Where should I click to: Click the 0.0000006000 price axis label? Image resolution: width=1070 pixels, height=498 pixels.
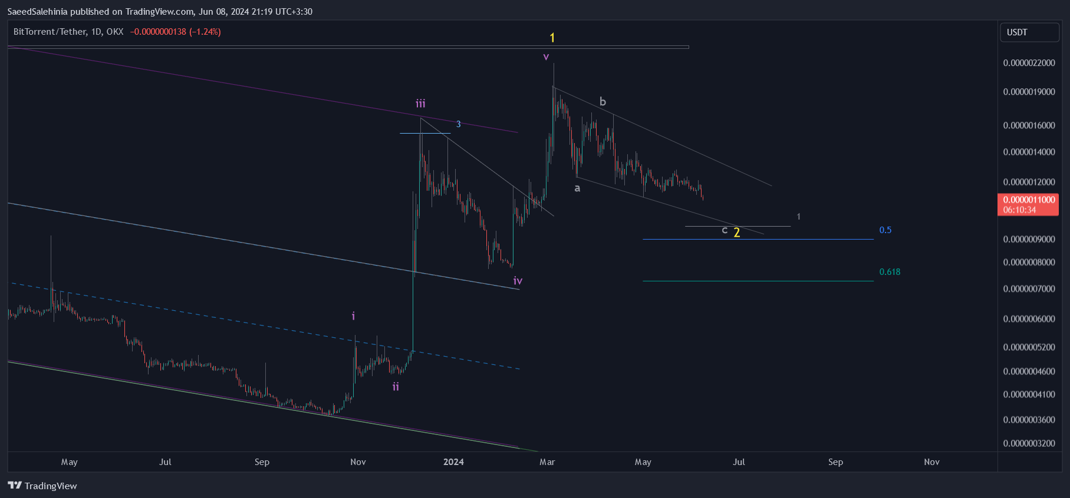pos(1029,319)
